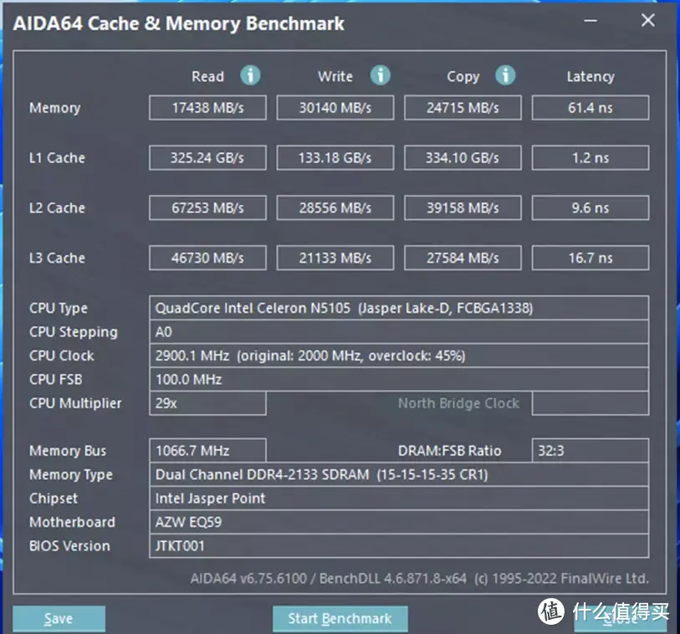Screen dimensions: 680x634
Task: Click the Copy column header label
Action: [463, 77]
